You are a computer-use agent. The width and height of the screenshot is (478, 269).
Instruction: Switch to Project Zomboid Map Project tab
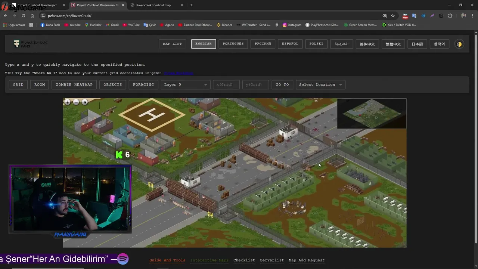click(x=37, y=5)
